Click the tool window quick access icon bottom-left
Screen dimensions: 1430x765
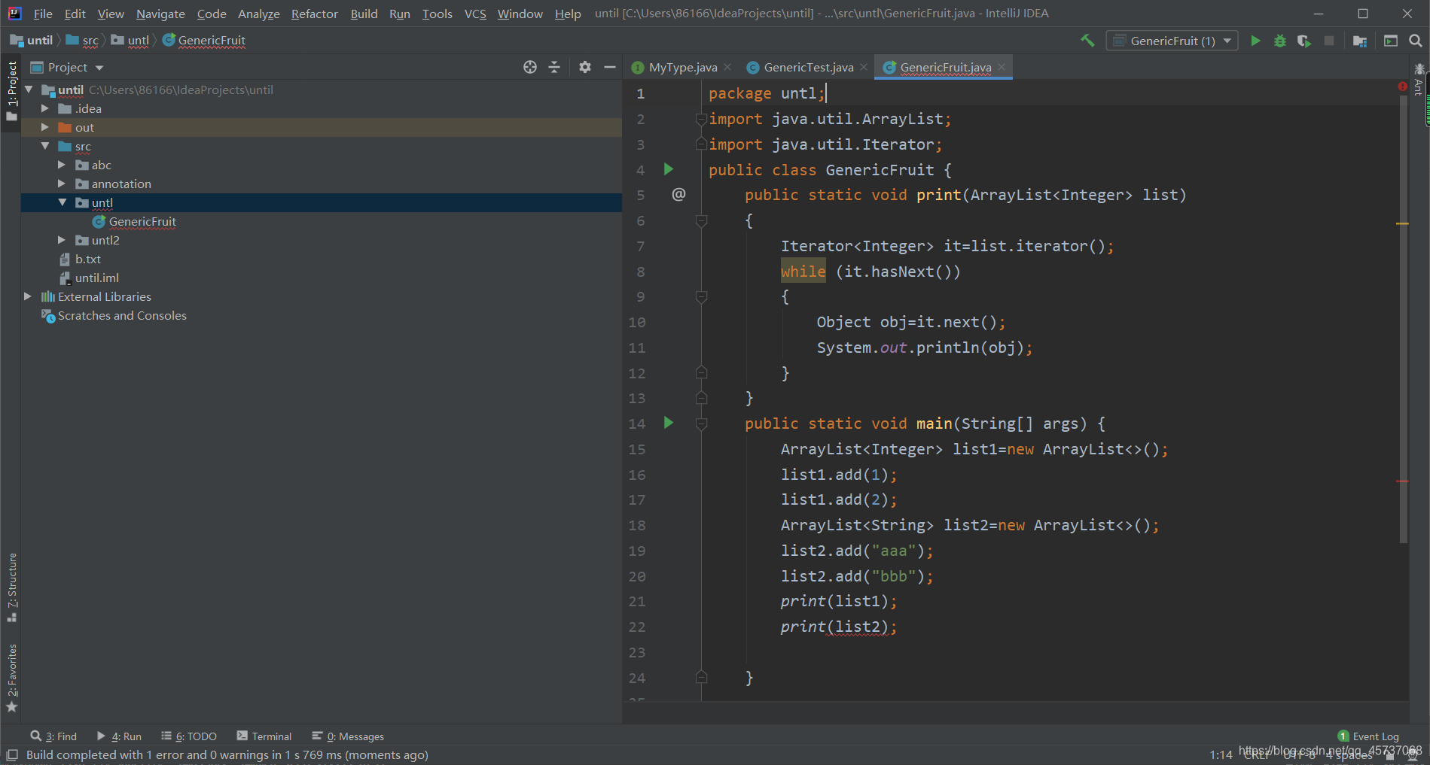(x=12, y=754)
